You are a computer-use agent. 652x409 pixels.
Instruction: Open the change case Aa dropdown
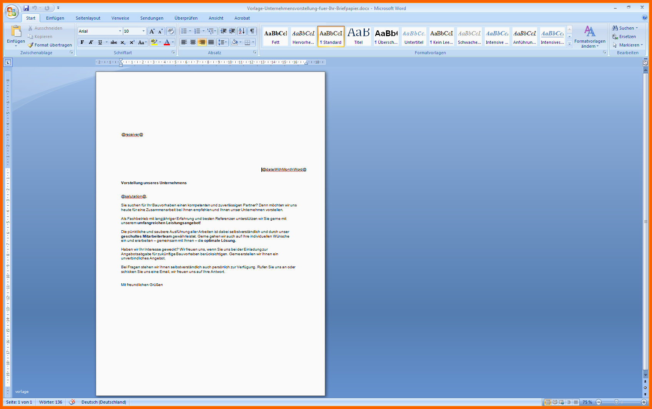click(142, 42)
